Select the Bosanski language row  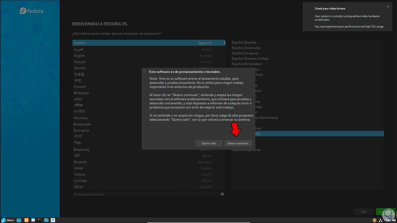click(x=149, y=162)
